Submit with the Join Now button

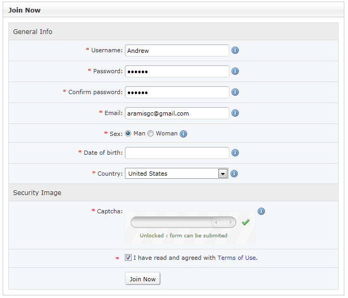(143, 279)
